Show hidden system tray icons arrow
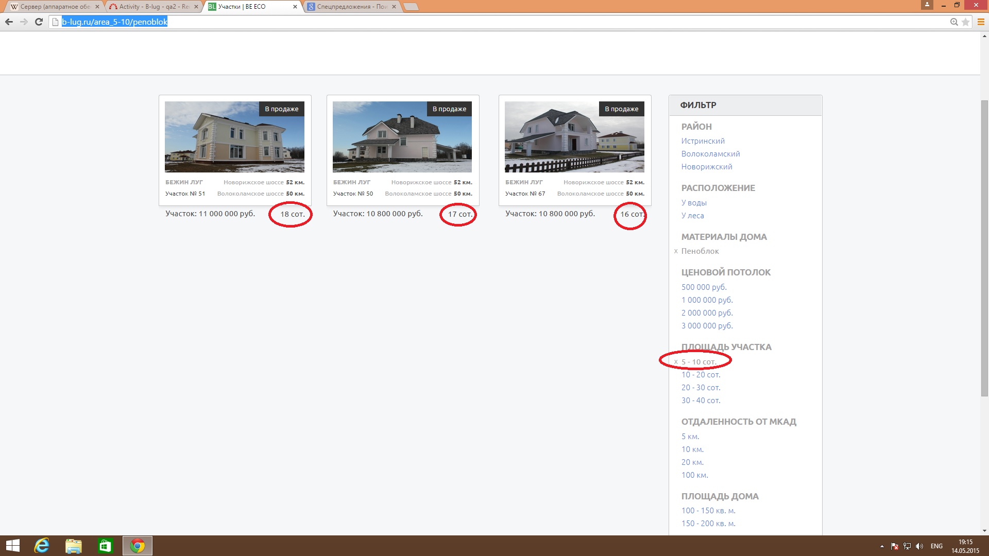Screen dimensions: 989x556 pos(882,546)
